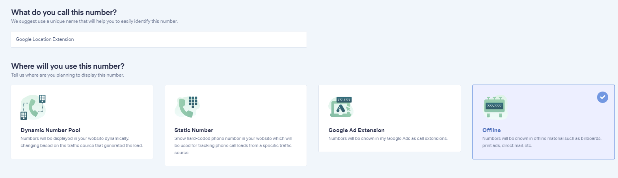Screen dimensions: 618x178
Task: Click the Dynamic Number Pool phone icon
Action: (x=34, y=107)
